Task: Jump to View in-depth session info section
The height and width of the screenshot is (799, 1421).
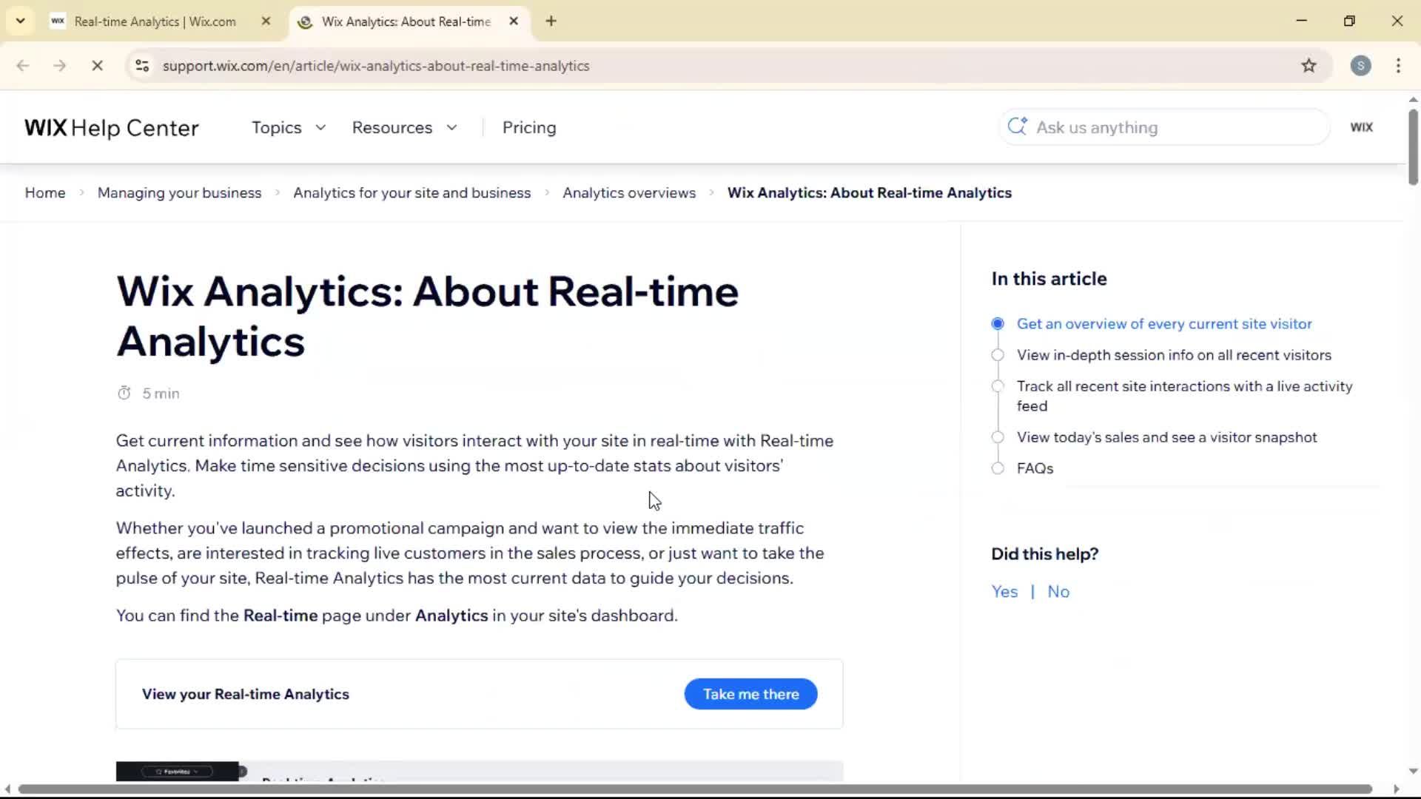Action: point(1174,355)
